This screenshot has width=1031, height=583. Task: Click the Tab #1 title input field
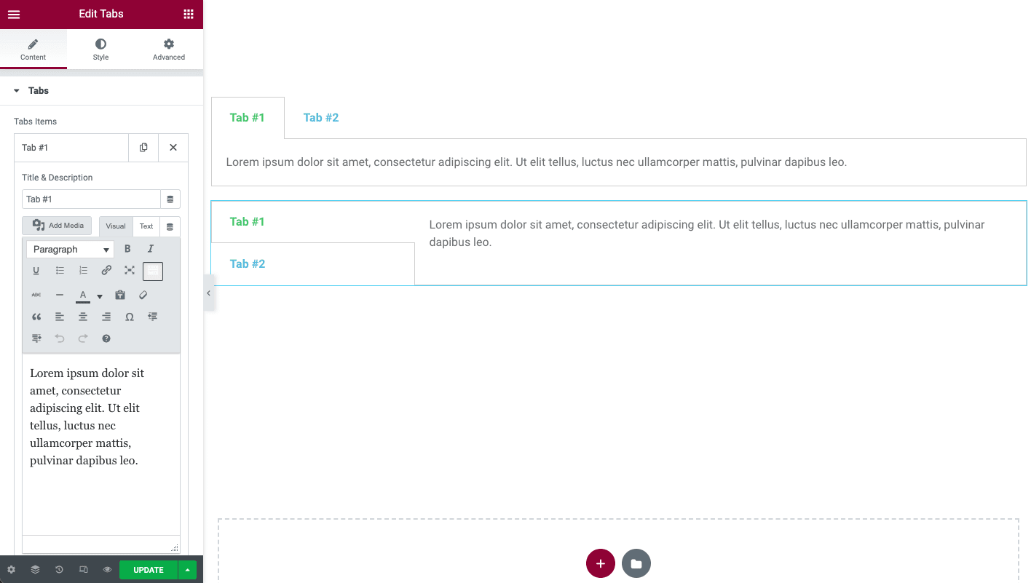point(90,199)
